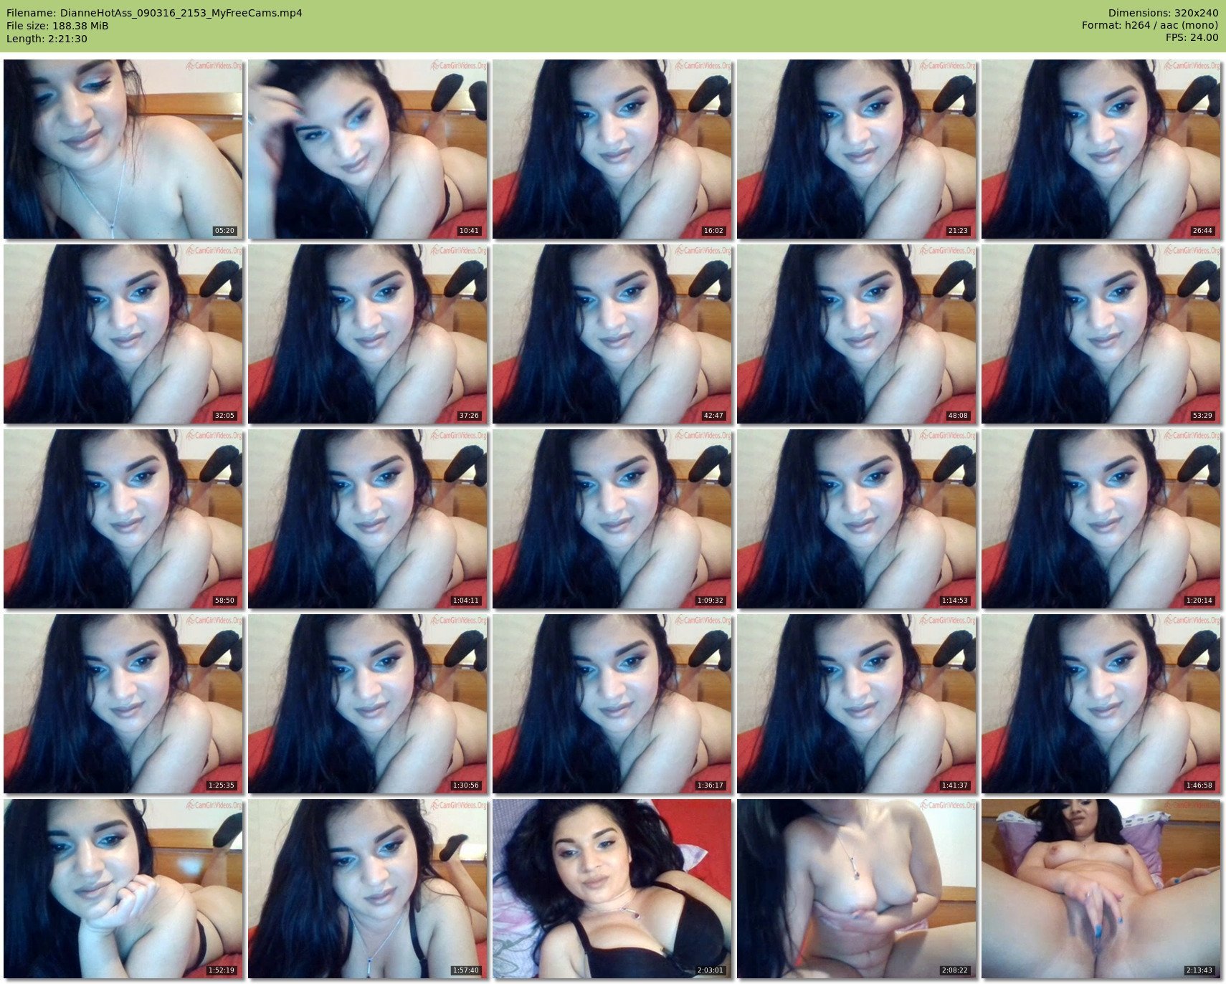
Task: Click the thumbnail marked 1:30:56
Action: [x=368, y=704]
